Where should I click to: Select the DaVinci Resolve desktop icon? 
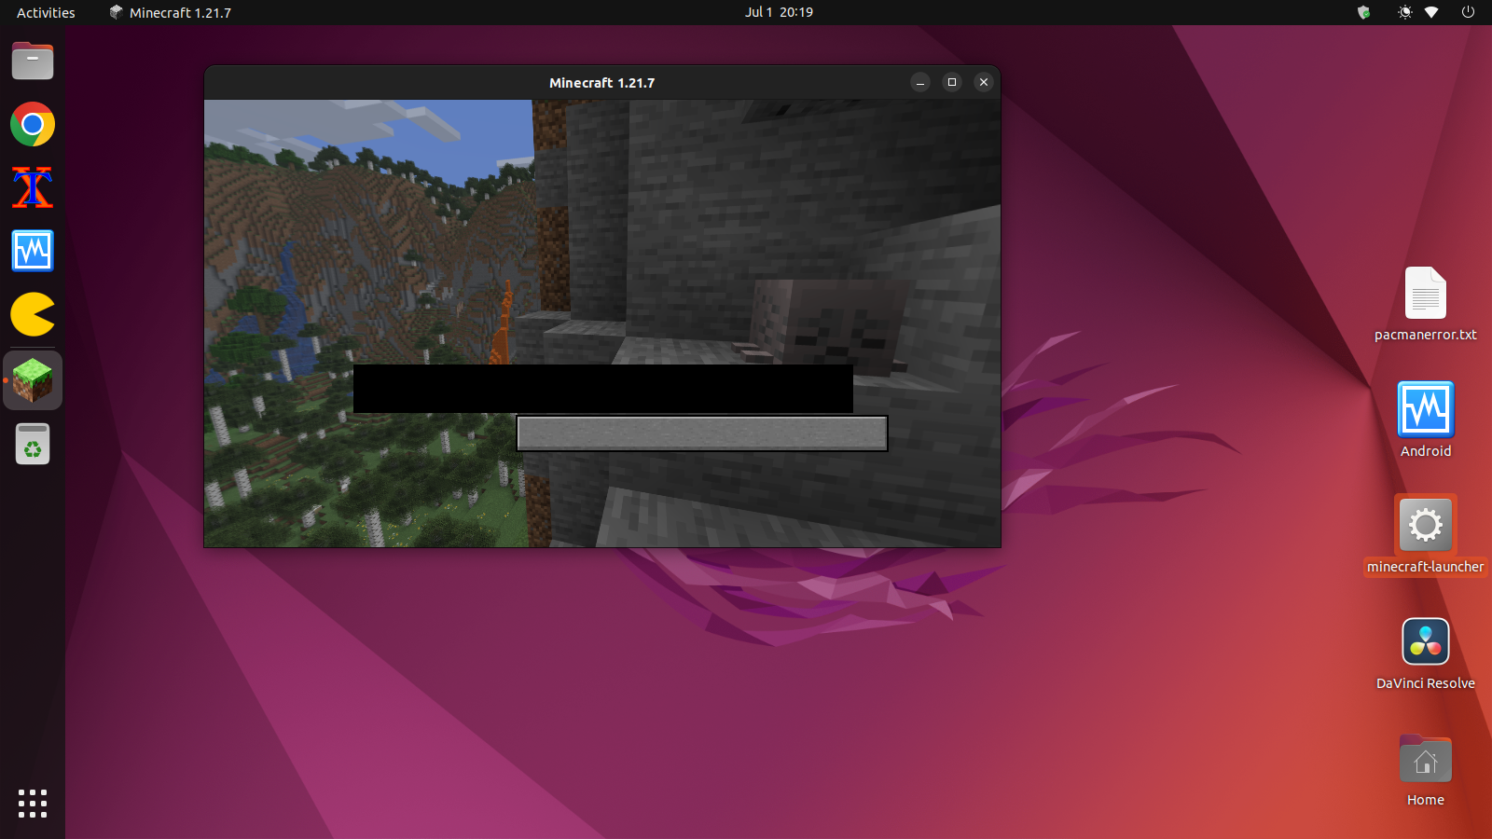(1425, 653)
